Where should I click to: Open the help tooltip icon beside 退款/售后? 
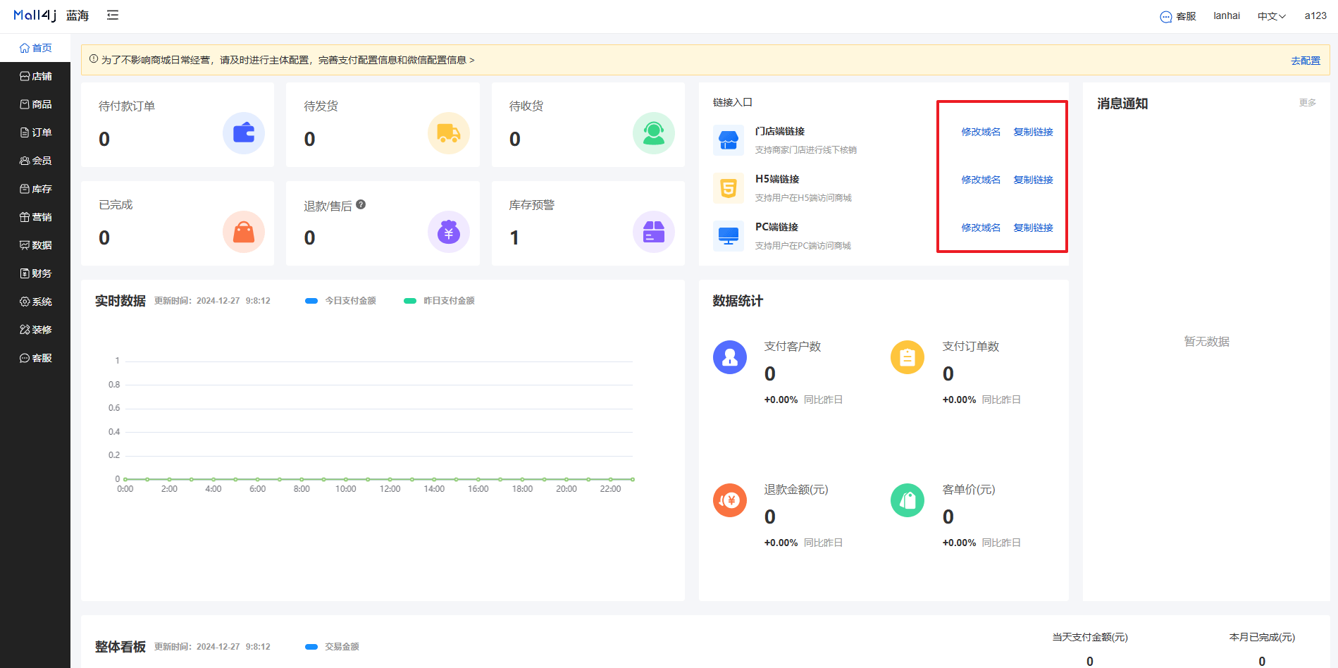[361, 204]
